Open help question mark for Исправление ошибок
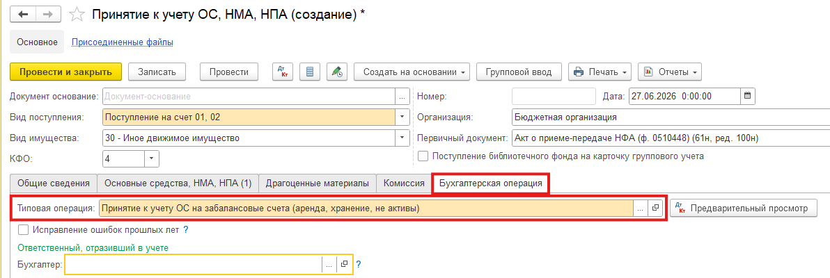Viewport: 830px width, 278px height. click(x=186, y=230)
